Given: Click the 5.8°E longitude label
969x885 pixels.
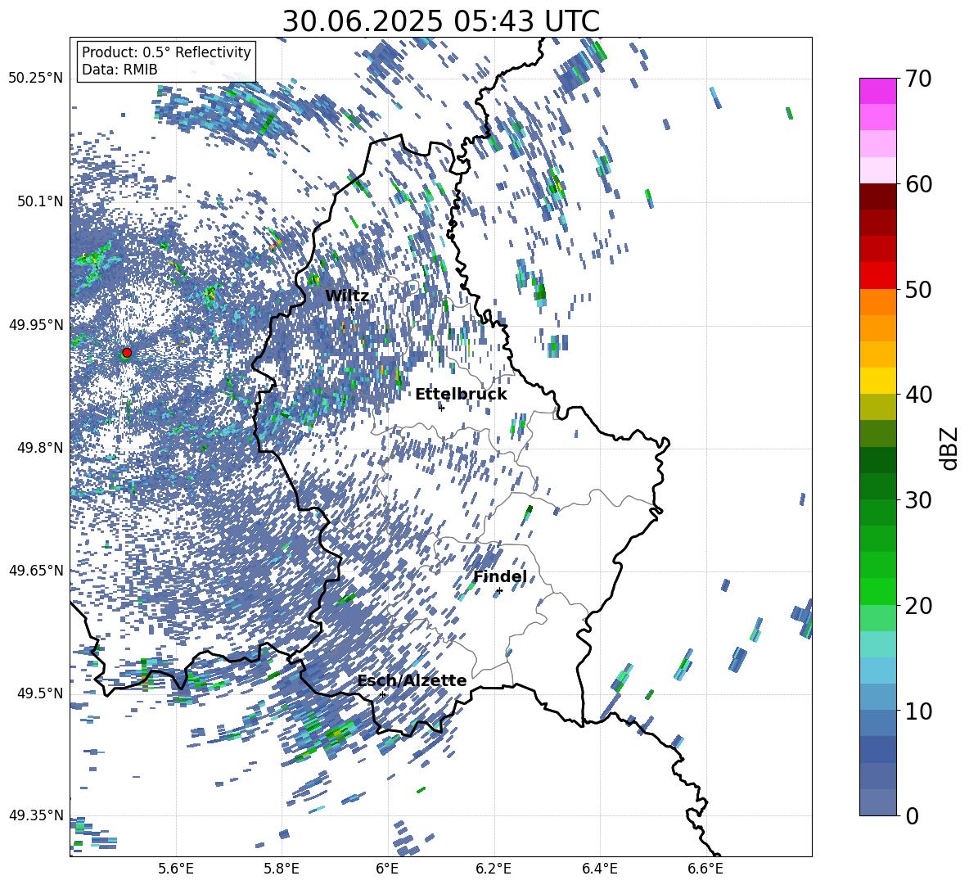Looking at the screenshot, I should [282, 869].
